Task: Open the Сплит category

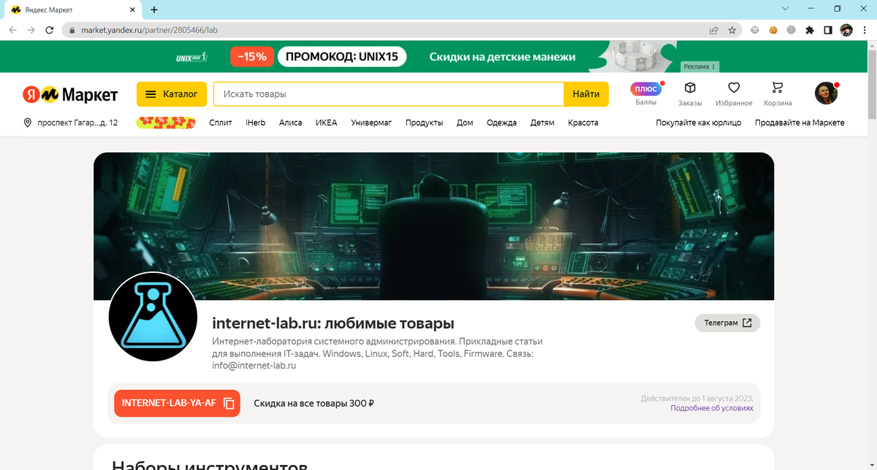Action: click(220, 123)
